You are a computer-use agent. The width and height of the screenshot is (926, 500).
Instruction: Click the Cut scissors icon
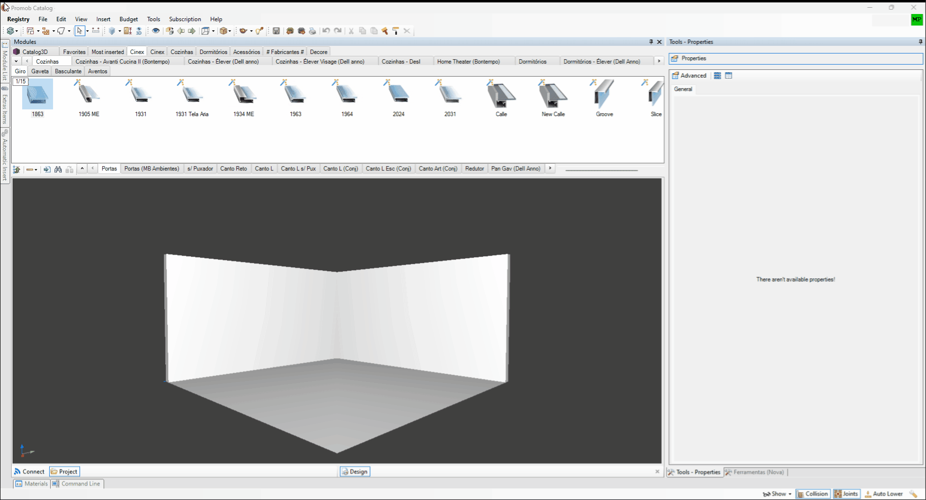point(351,31)
